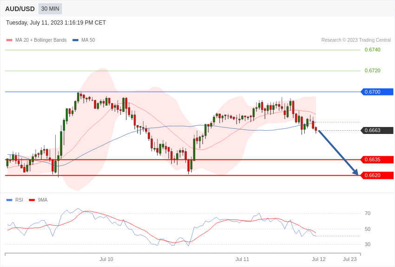Select the red 0.6635 support price tag
Image resolution: width=395 pixels, height=267 pixels.
[377, 159]
